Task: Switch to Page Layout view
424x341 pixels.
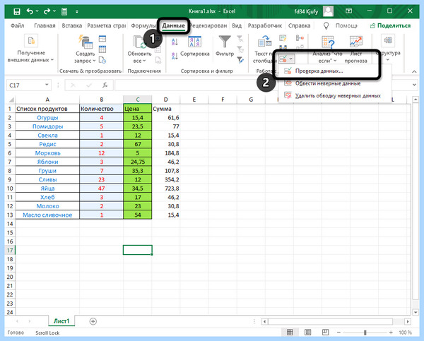Action: [x=307, y=332]
